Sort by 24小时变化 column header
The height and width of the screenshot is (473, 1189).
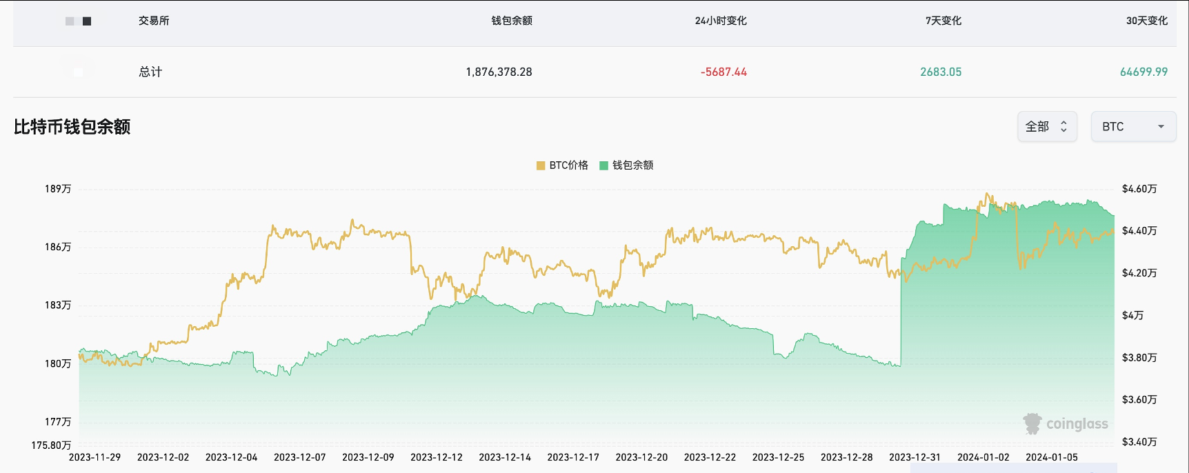721,21
